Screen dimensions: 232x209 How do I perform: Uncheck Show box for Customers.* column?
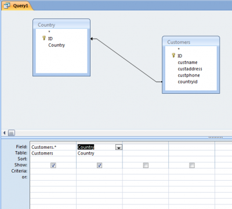coord(53,166)
